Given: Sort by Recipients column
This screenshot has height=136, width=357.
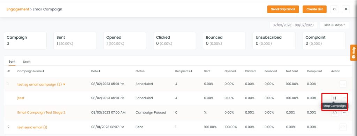Looking at the screenshot, I should (183, 71).
